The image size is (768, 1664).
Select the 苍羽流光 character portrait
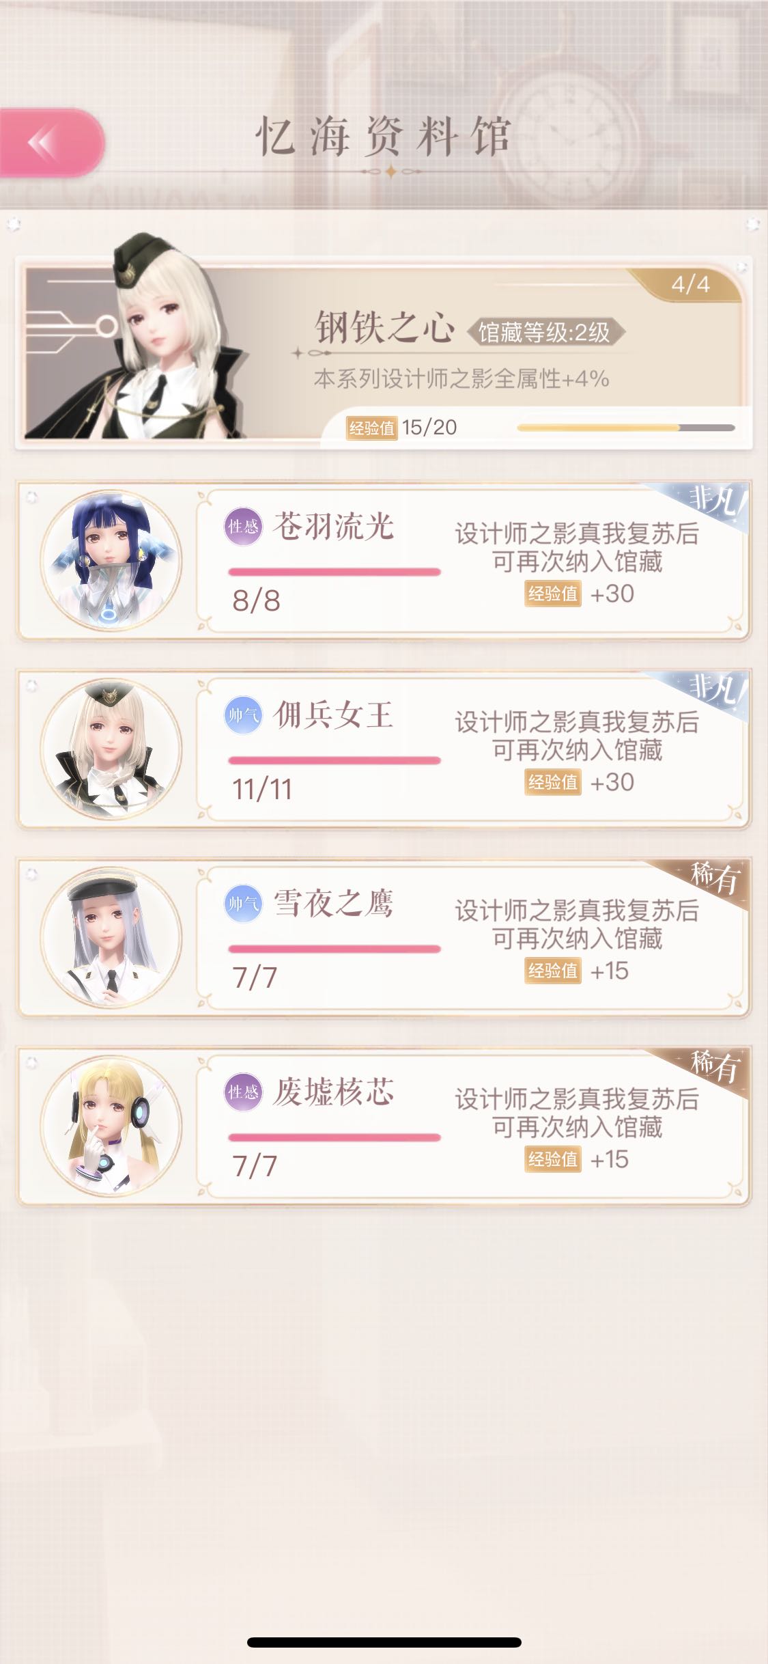111,560
